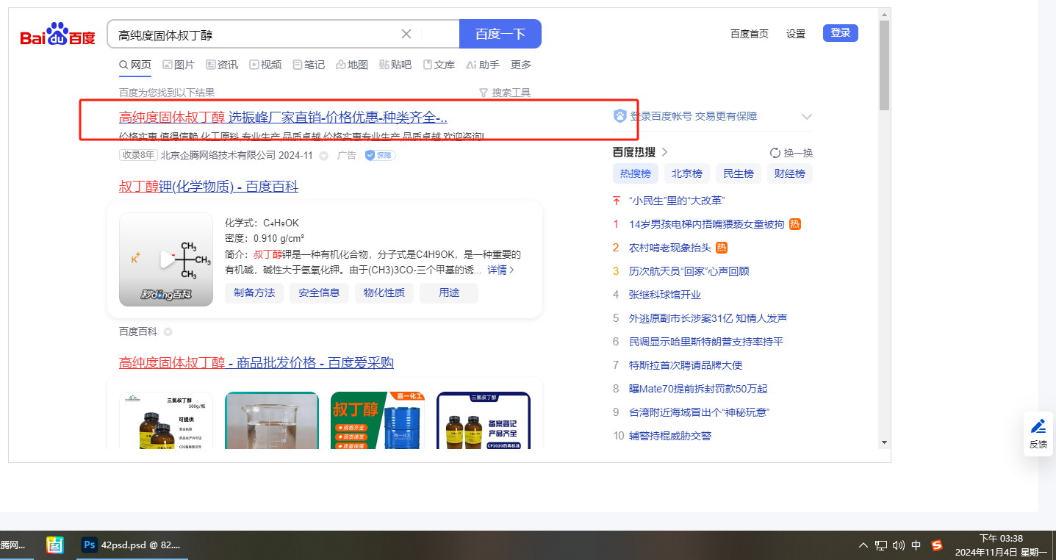Click the volume icon in system tray
The image size is (1056, 560).
coord(898,545)
